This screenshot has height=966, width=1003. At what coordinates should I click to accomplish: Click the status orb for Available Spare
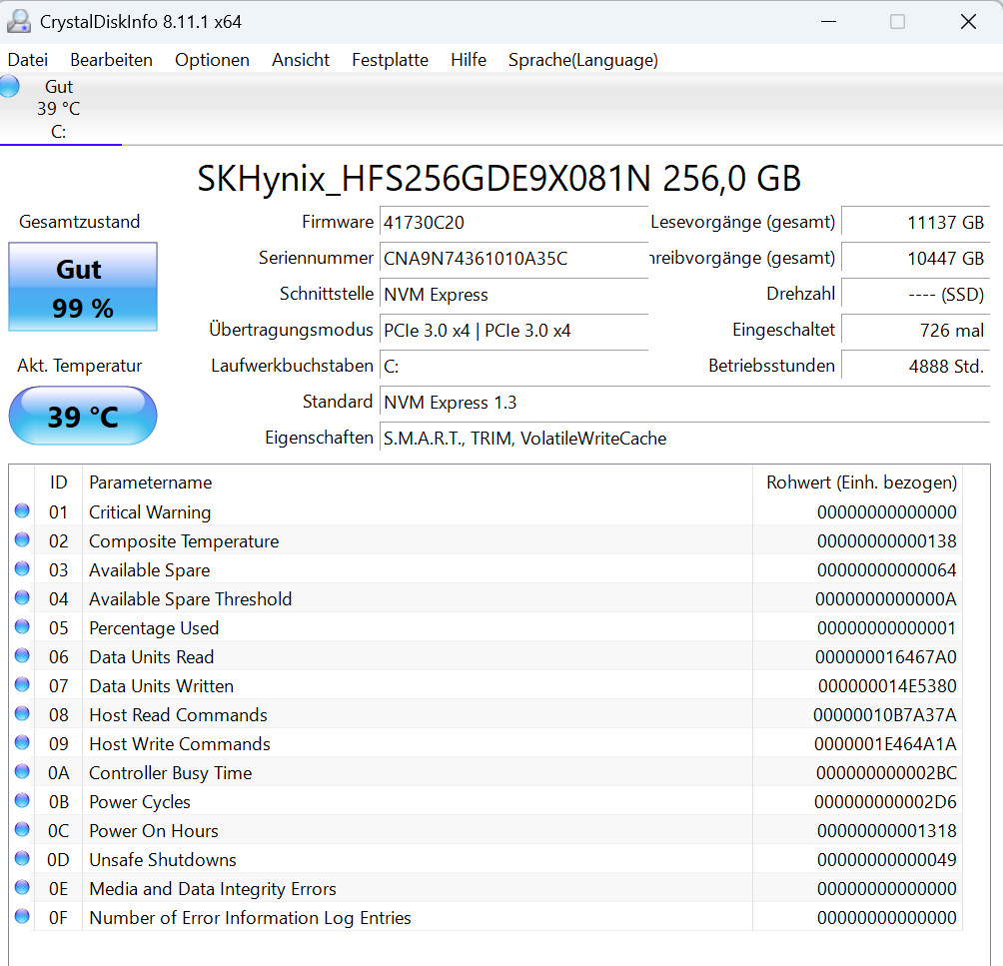(x=22, y=569)
